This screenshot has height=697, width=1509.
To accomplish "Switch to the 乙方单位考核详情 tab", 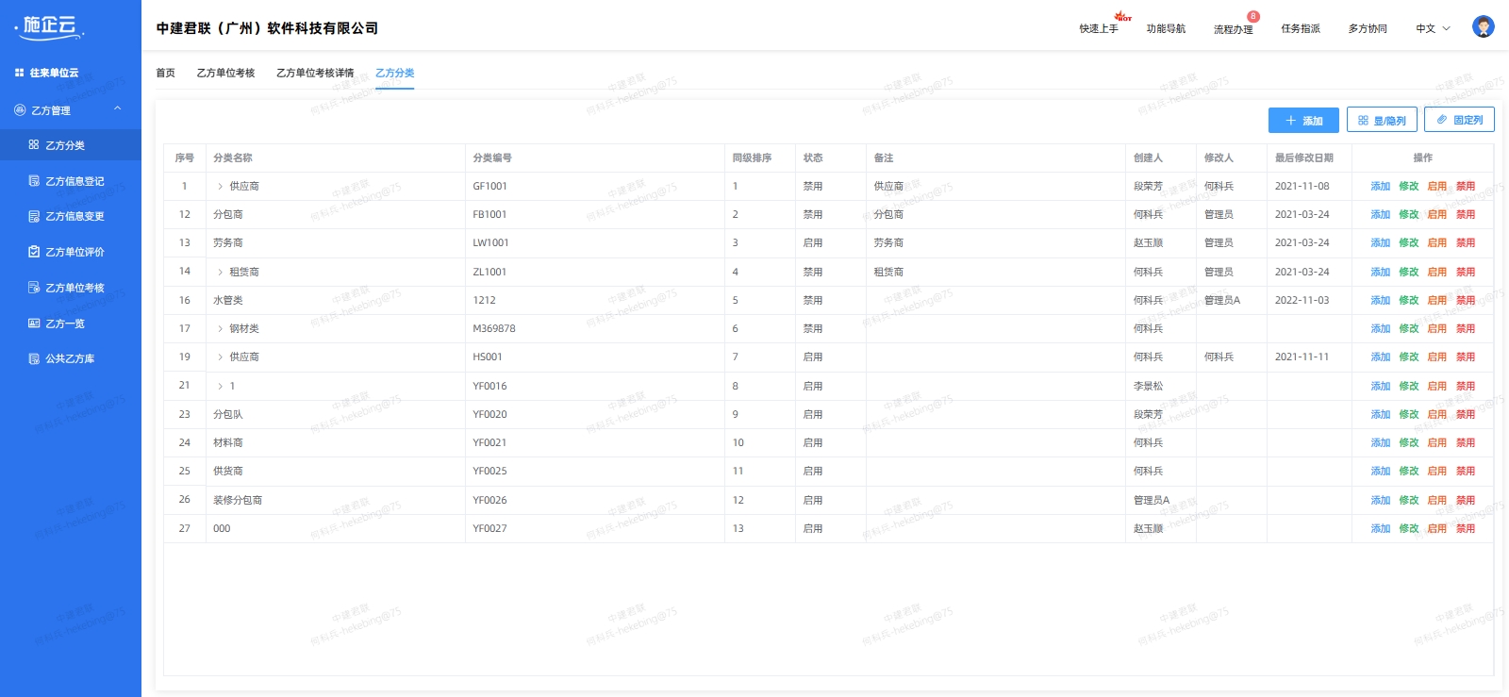I will (x=315, y=73).
